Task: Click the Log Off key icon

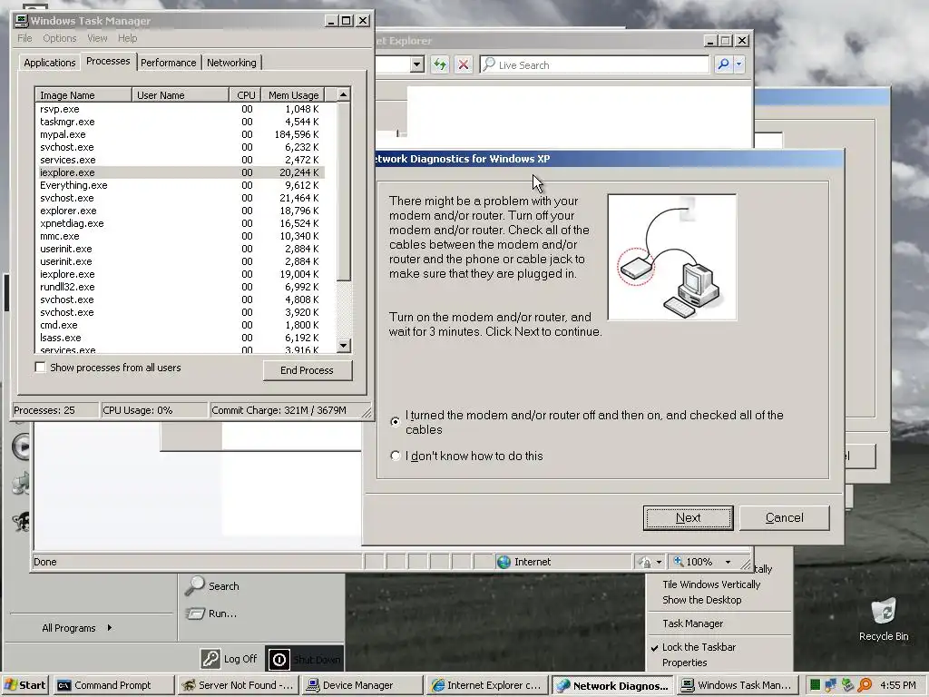Action: tap(210, 659)
